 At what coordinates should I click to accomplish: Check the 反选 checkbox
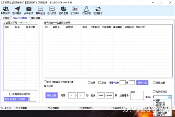100,82
